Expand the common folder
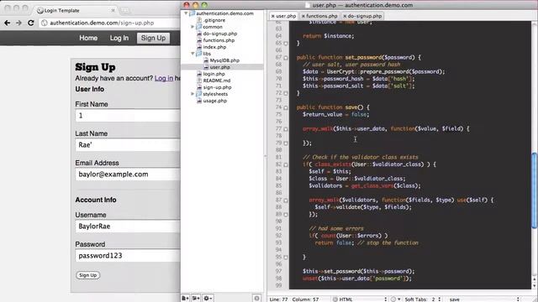The width and height of the screenshot is (538, 302). [x=193, y=27]
